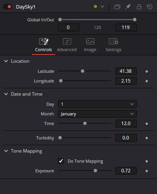This screenshot has height=194, width=157.
Task: Collapse the Location section
Action: [6, 61]
